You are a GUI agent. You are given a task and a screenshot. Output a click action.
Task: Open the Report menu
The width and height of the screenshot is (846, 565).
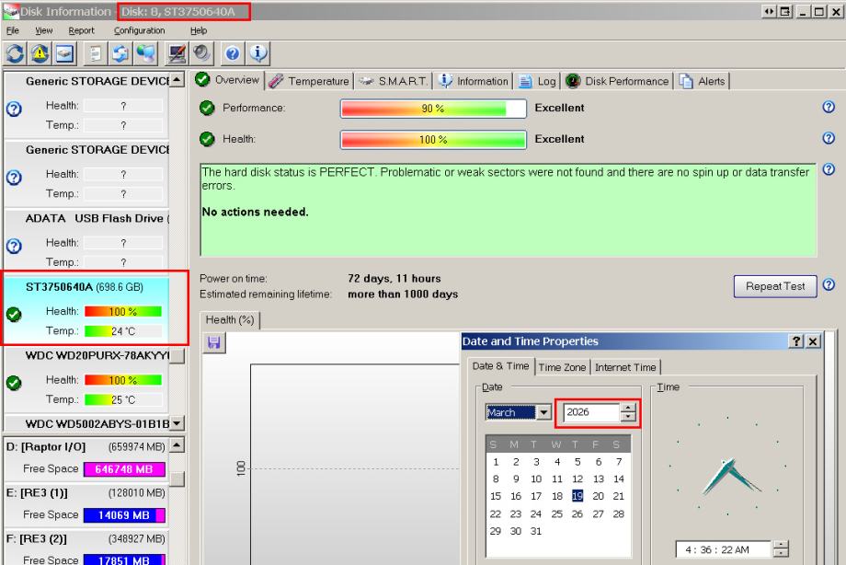point(81,30)
